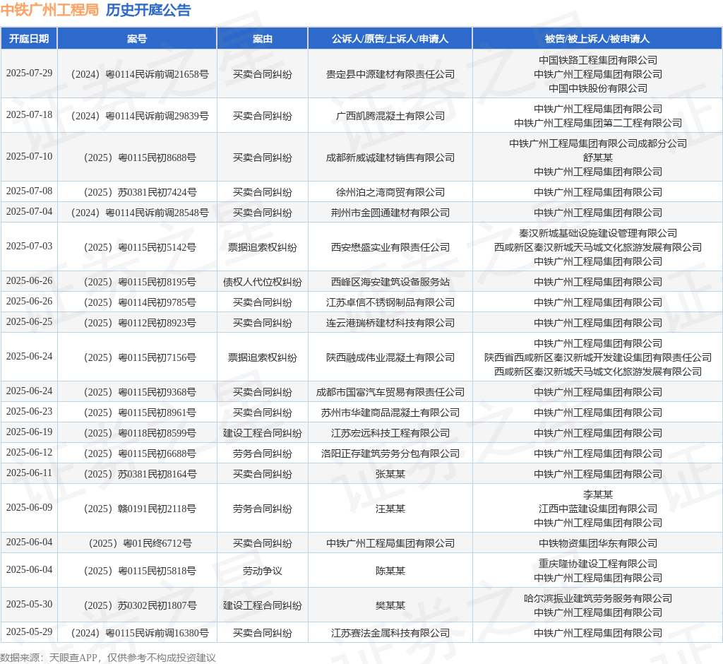
Task: Select defendant 重庆隆协建设工程有限公司
Action: [598, 564]
